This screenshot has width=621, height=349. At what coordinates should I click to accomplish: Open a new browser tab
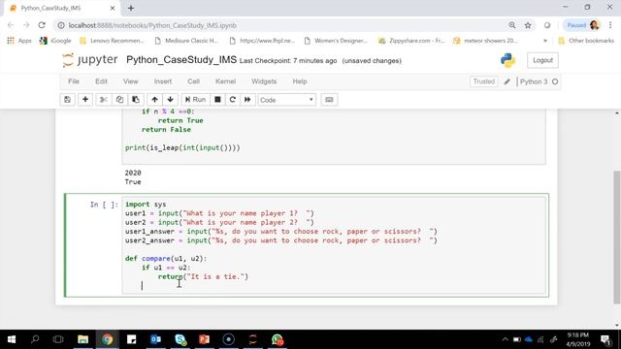tap(131, 8)
